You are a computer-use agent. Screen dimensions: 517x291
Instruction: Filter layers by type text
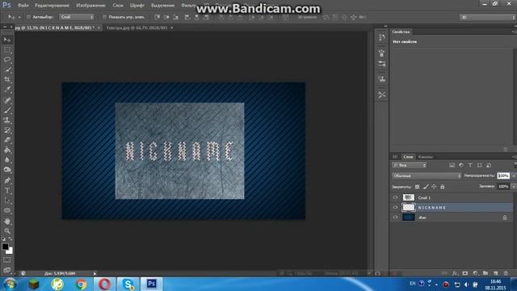pos(470,165)
